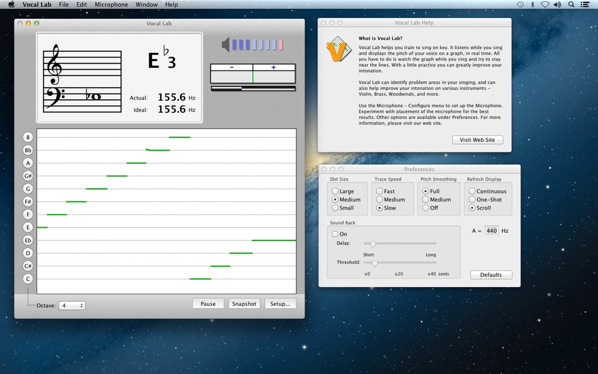Click the F# note button
This screenshot has height=374, width=598.
point(28,201)
